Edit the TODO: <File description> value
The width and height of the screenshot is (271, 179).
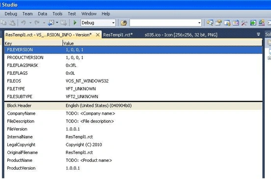pos(90,121)
